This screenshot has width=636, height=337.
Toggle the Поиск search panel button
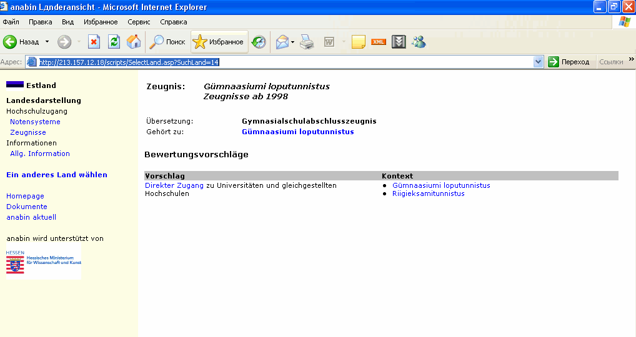167,42
